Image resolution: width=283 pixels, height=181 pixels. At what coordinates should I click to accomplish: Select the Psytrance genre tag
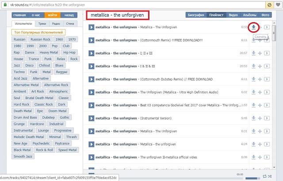point(62,143)
